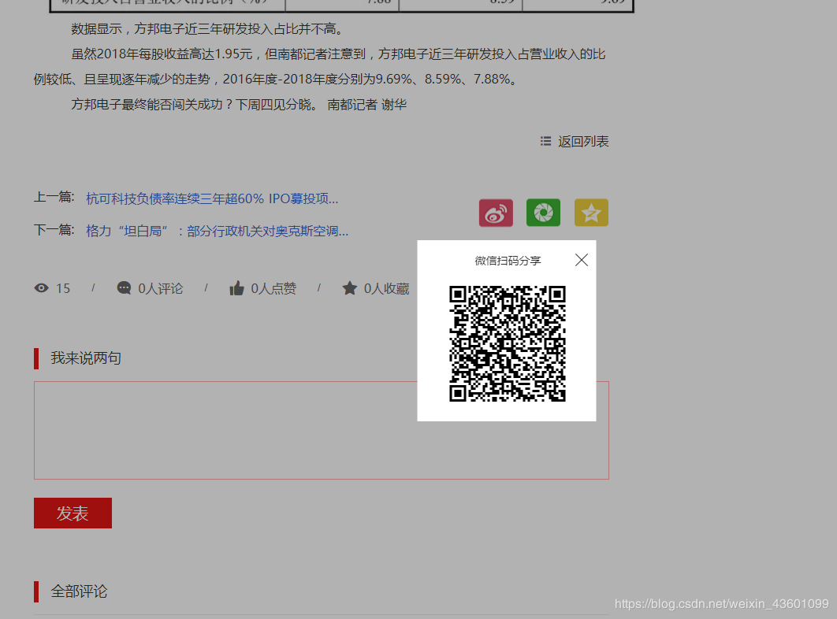Viewport: 837px width, 619px height.
Task: Click 0人评论 text
Action: pos(161,289)
